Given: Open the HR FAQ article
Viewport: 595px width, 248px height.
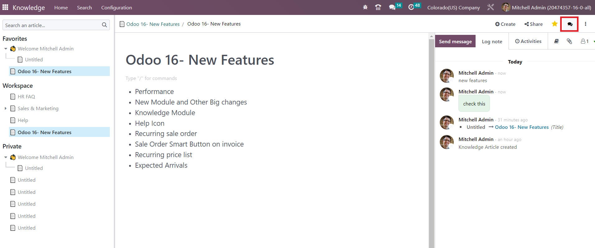Looking at the screenshot, I should tap(26, 96).
